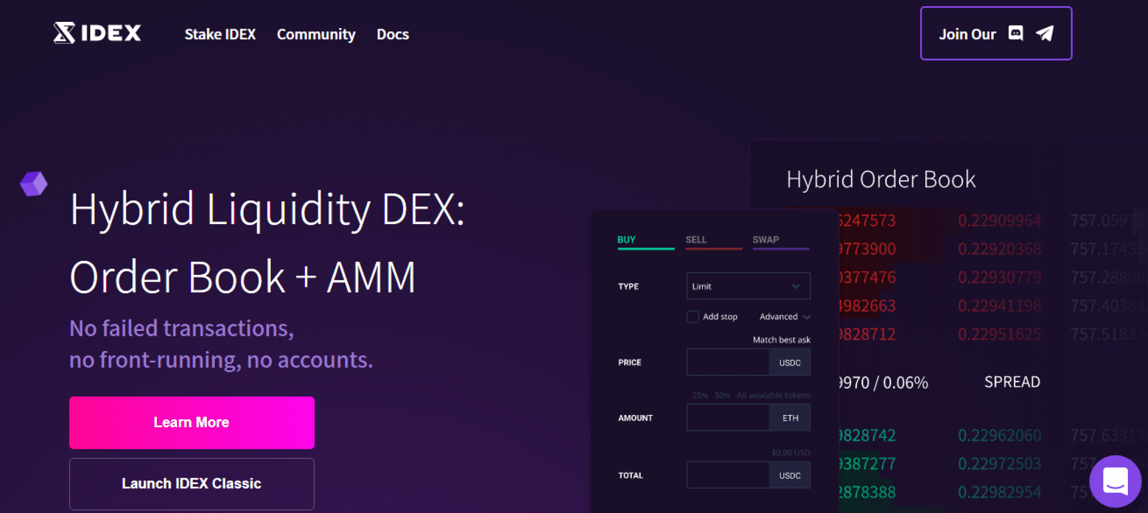Click the IDEX logo icon
This screenshot has width=1148, height=513.
(x=64, y=33)
